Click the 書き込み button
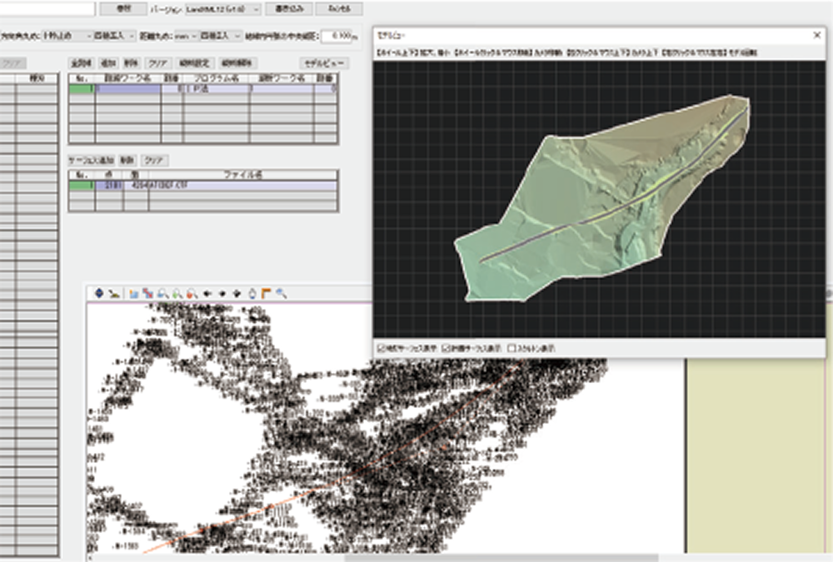The height and width of the screenshot is (562, 833). [x=288, y=8]
